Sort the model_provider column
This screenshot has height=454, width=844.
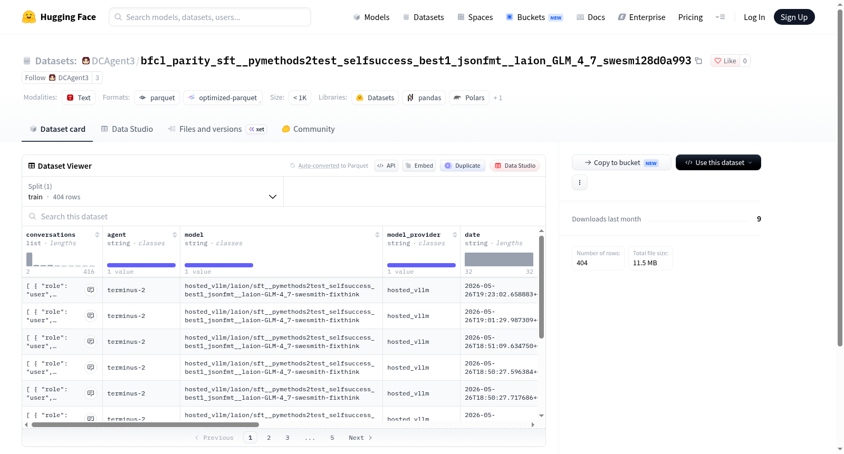455,235
